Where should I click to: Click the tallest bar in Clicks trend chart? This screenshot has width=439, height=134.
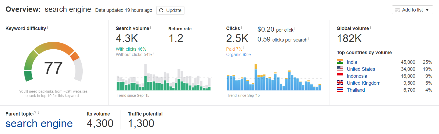[x=256, y=78]
